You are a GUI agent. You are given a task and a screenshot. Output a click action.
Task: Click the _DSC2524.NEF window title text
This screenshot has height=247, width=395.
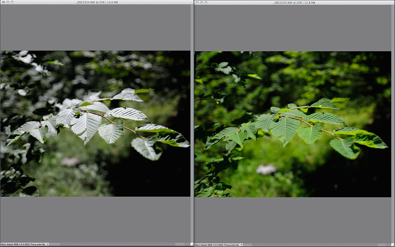click(100, 2)
